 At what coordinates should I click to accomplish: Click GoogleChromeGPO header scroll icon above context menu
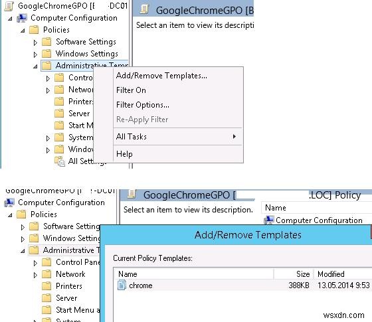coord(144,10)
